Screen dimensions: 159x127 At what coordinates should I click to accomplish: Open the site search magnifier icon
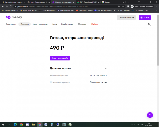click(149, 24)
